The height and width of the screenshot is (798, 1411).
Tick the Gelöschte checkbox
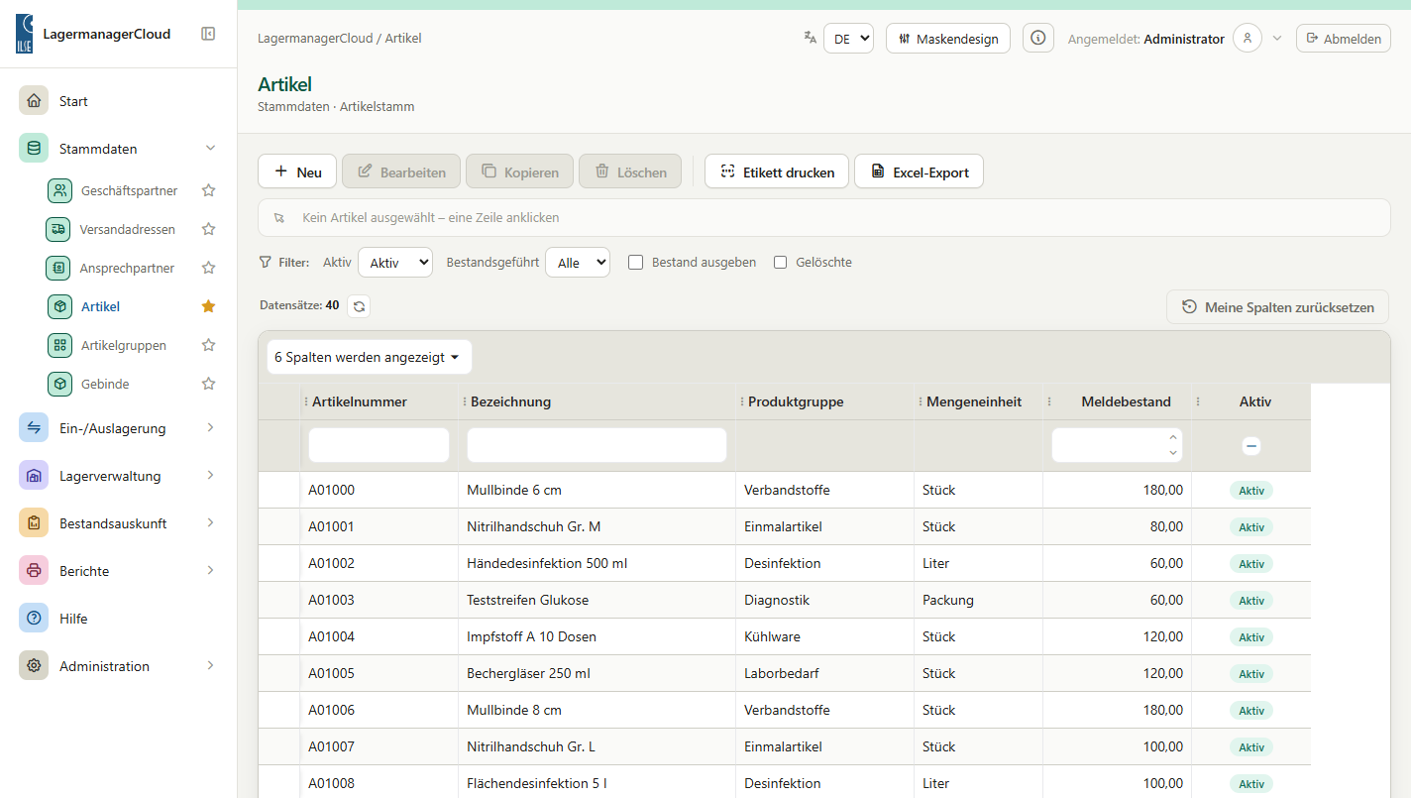pyautogui.click(x=781, y=263)
